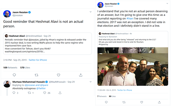This screenshot has height=106, width=171.
Task: Open Murtaza Mohammad Hussain's profile avatar
Action: [x=7, y=84]
